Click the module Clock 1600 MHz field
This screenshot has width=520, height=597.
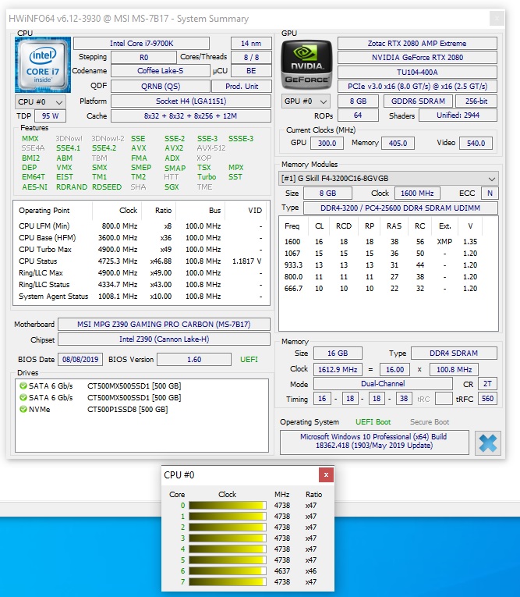point(417,193)
